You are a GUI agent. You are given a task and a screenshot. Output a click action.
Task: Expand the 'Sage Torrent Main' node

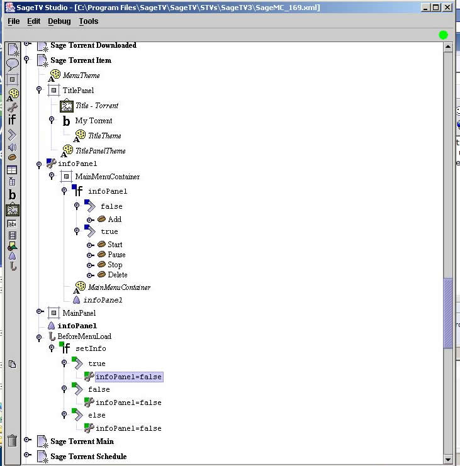click(27, 440)
